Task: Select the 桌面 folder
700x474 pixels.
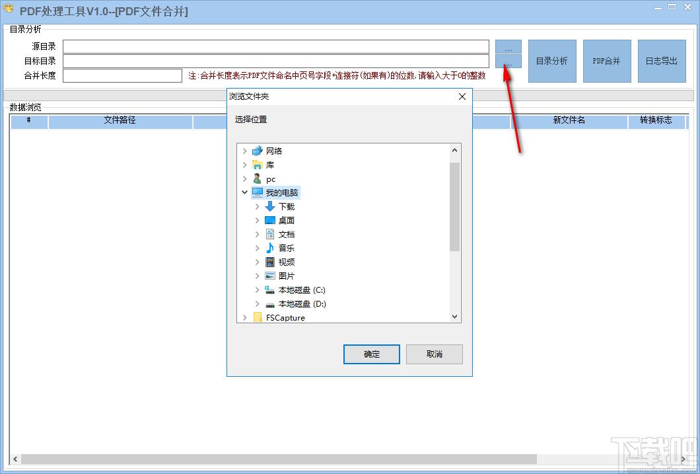Action: (287, 220)
